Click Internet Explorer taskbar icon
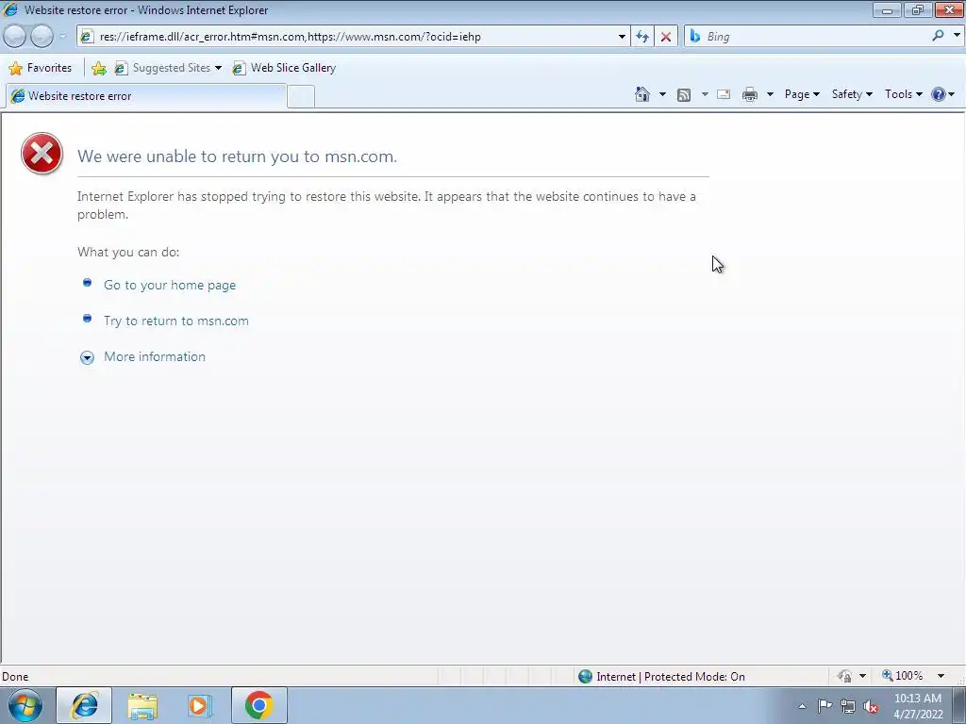This screenshot has height=724, width=966. pyautogui.click(x=84, y=705)
